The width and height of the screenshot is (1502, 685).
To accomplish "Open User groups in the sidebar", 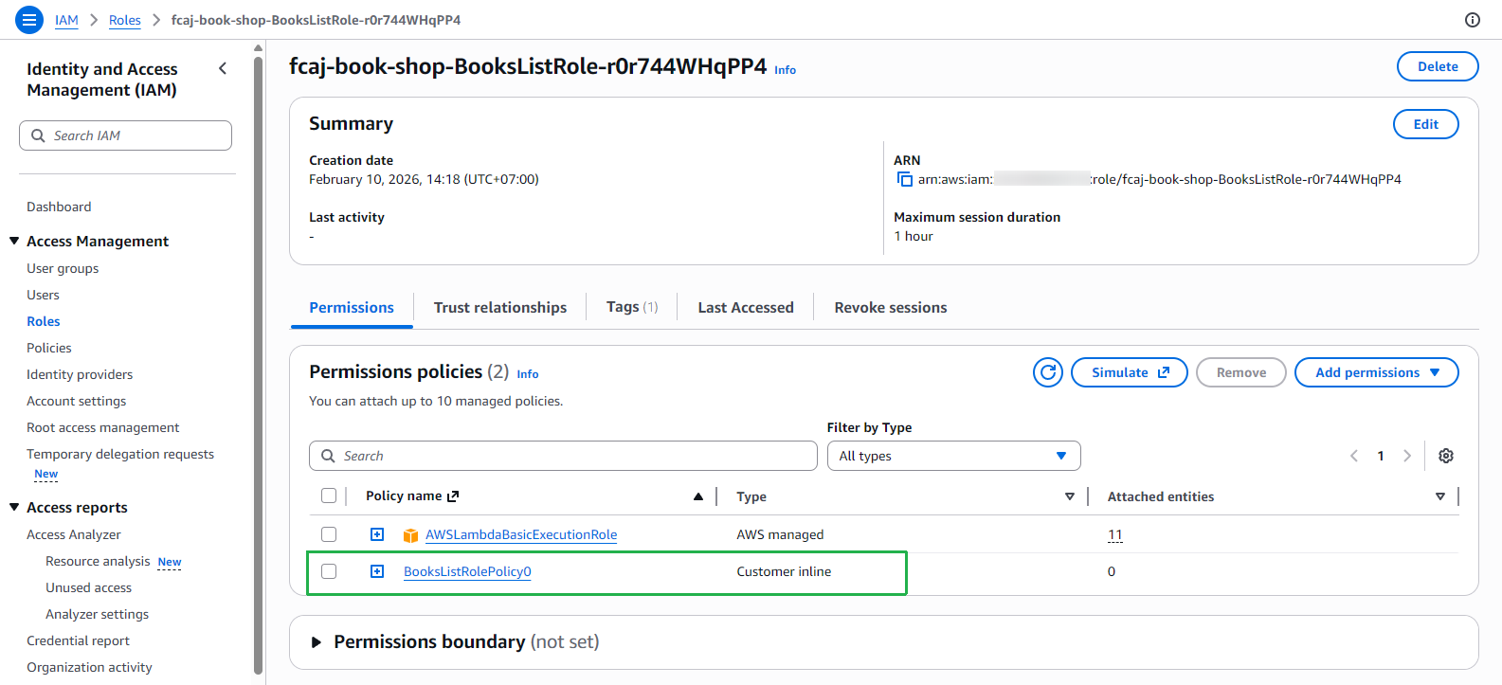I will [63, 268].
